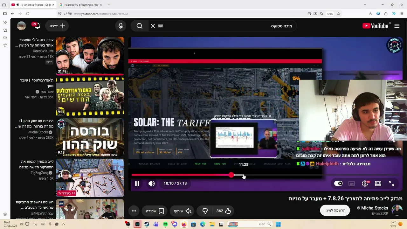The image size is (407, 229).
Task: Close the Google search browser tab
Action: point(101,5)
